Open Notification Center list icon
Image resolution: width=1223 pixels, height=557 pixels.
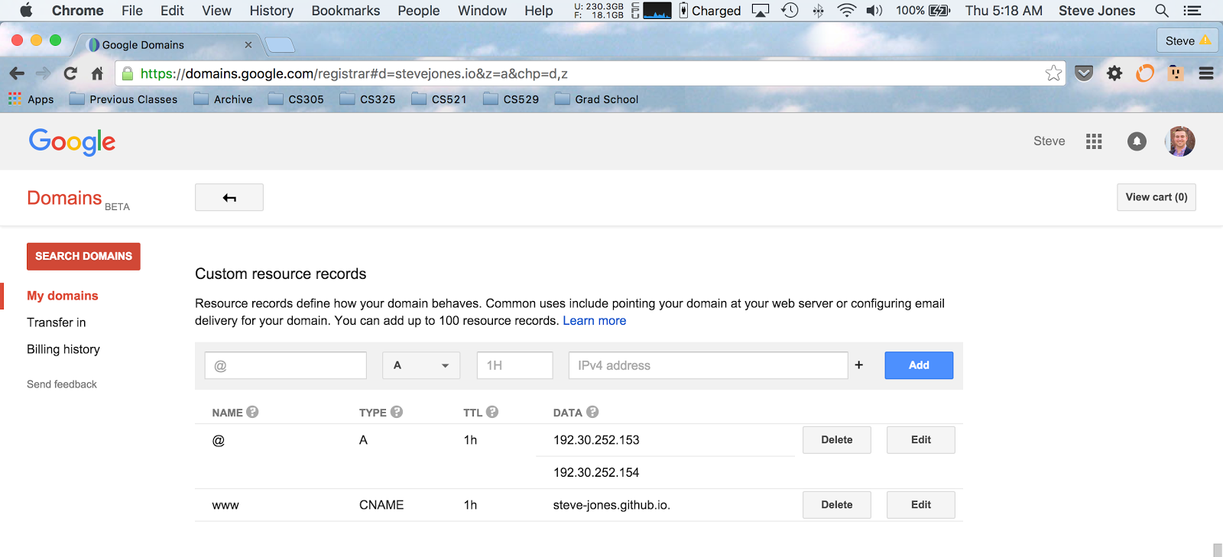[1192, 11]
